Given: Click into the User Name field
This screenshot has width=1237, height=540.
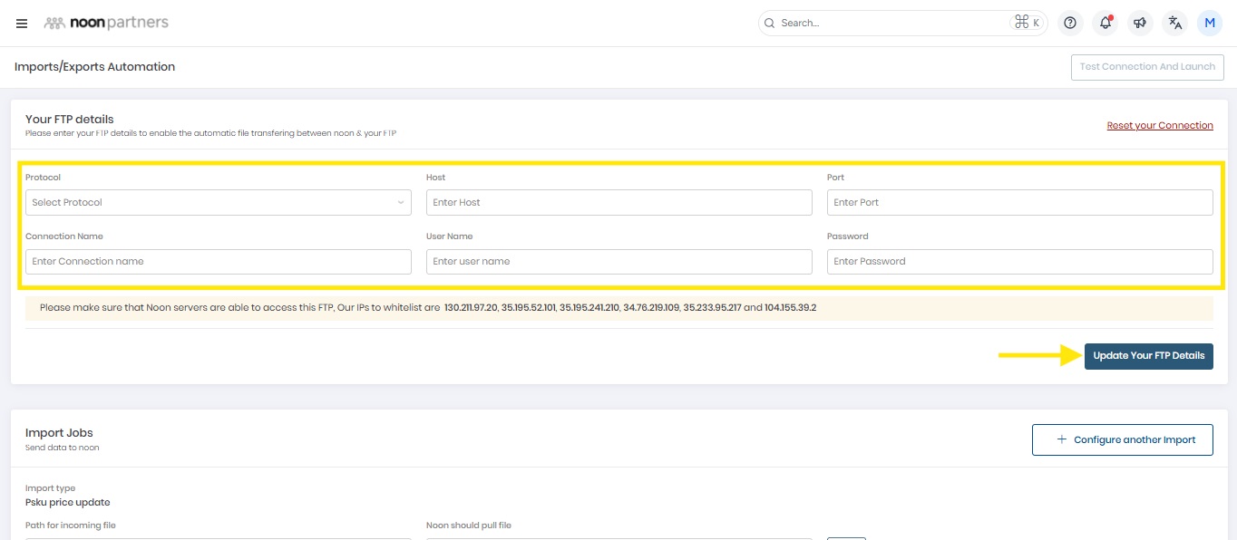Looking at the screenshot, I should point(618,262).
